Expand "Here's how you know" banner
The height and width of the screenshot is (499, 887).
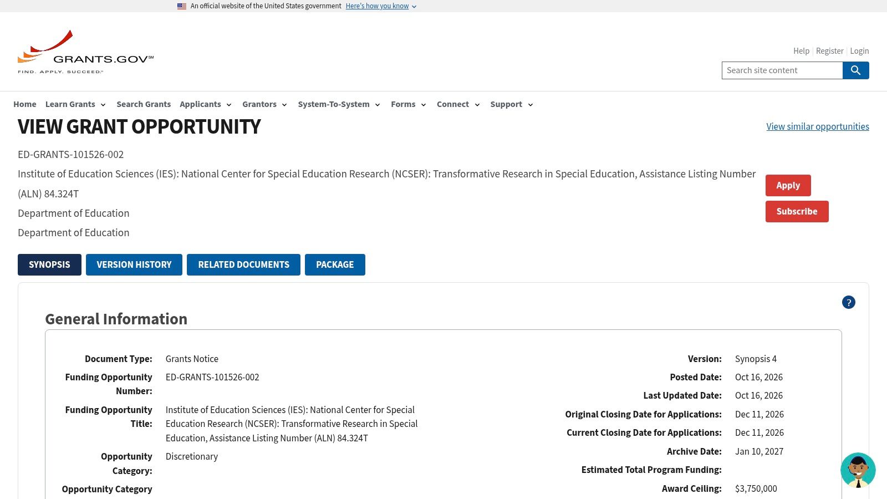click(381, 6)
